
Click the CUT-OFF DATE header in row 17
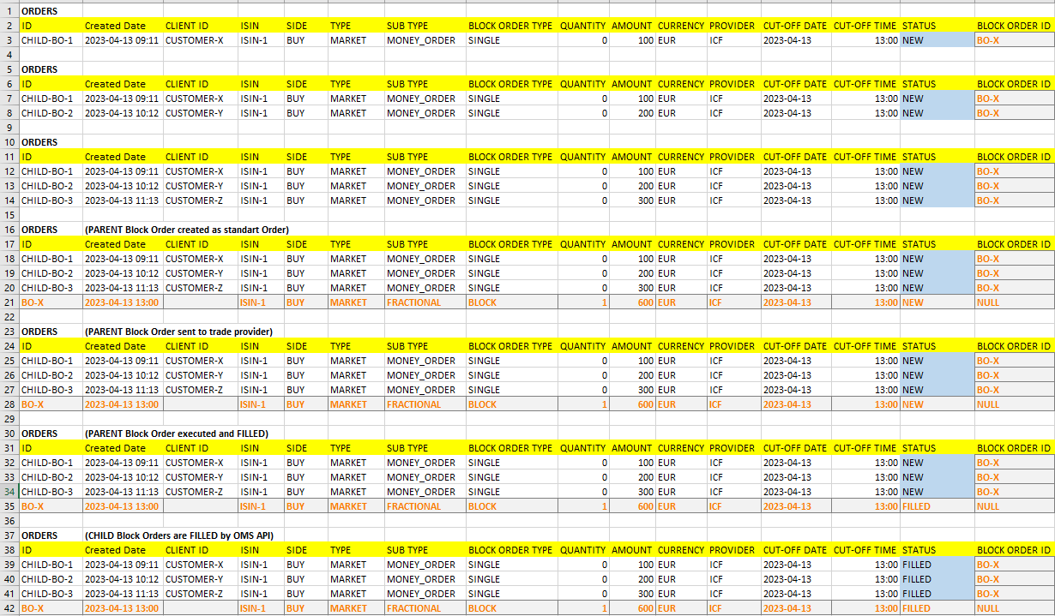[795, 244]
